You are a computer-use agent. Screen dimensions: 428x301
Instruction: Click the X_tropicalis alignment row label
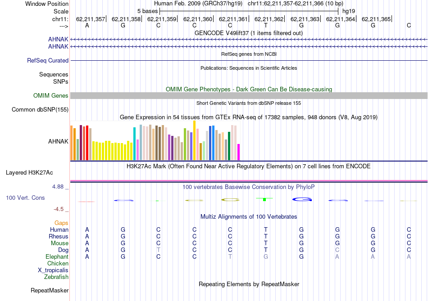[x=53, y=270]
